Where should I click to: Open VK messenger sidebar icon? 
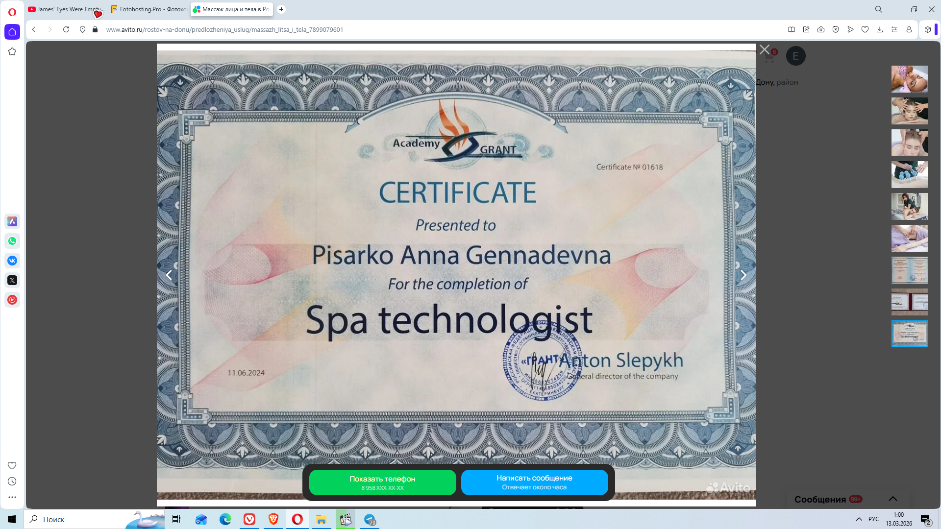pos(12,261)
